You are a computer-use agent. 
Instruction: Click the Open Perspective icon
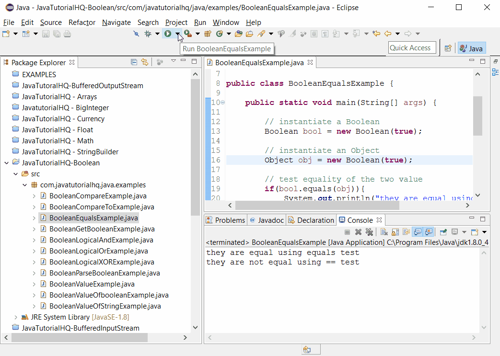pyautogui.click(x=448, y=48)
